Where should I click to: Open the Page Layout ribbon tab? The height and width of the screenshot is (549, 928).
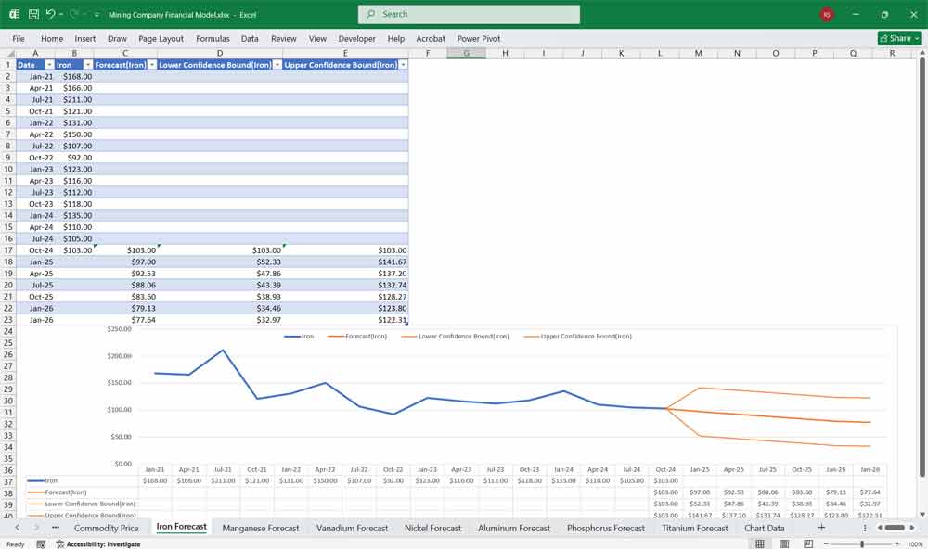[161, 38]
